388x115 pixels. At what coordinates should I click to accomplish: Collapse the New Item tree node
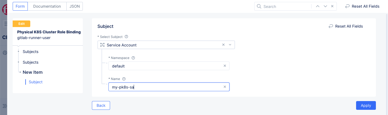20,72
